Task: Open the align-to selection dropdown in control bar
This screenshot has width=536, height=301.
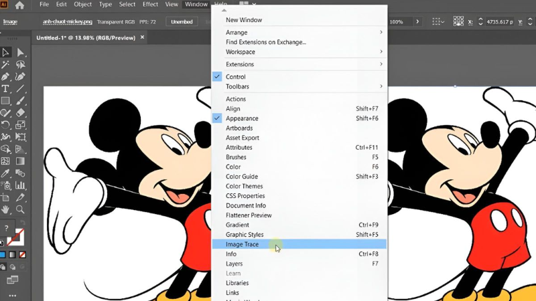Action: tap(438, 21)
